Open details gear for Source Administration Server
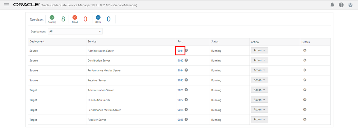The height and width of the screenshot is (129, 358). (x=305, y=50)
